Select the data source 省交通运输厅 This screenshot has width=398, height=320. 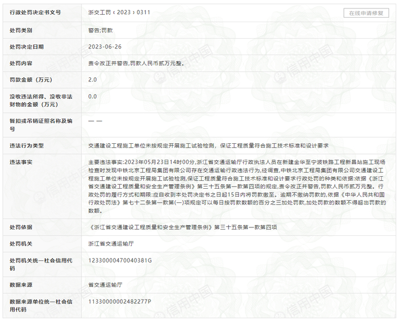[x=105, y=285]
